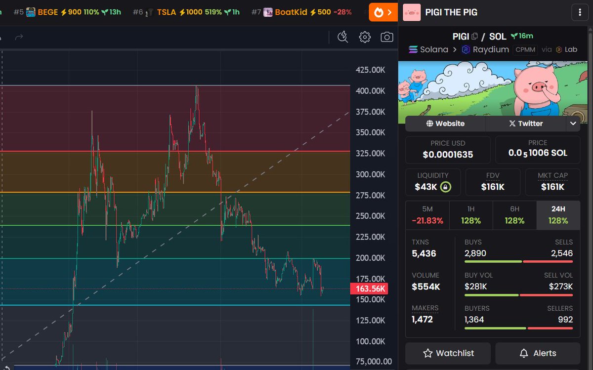Screen dimensions: 593x370
Task: Click the PIGI THE PIG title
Action: click(451, 12)
